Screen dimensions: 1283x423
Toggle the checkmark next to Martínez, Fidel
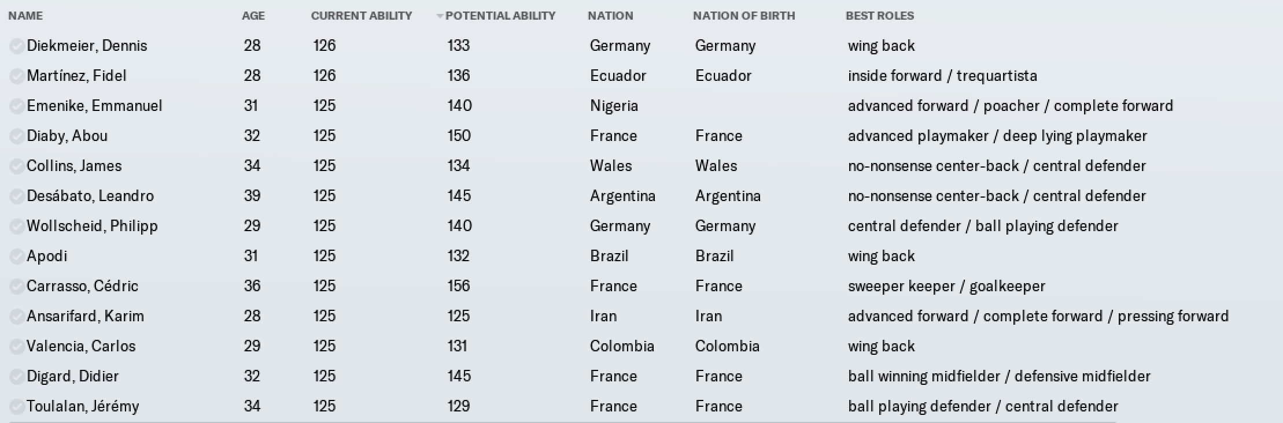tap(17, 76)
